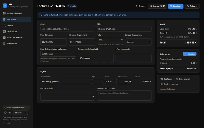Click the Encaissé amount 0,00 €
Image resolution: width=204 pixels, height=128 pixels.
(194, 63)
